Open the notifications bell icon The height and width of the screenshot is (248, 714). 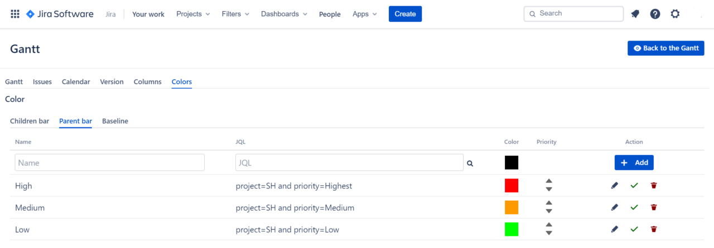[635, 14]
